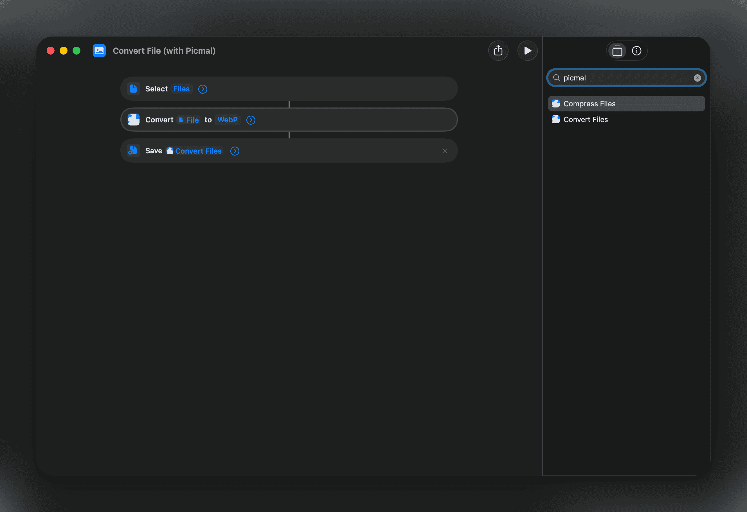Close the window with the red button

50,51
